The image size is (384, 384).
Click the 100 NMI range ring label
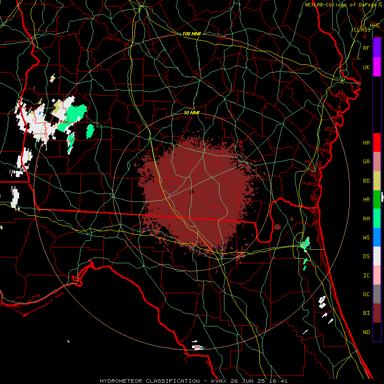pos(192,34)
